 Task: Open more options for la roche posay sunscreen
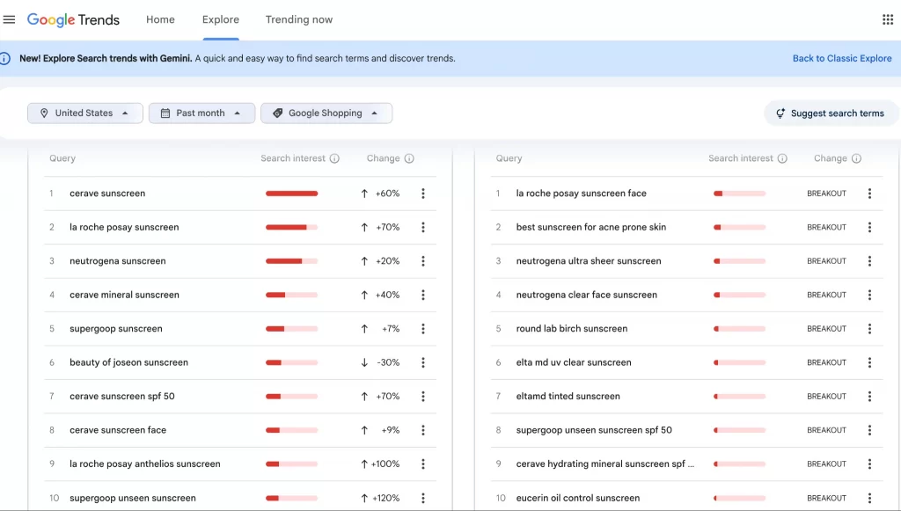tap(423, 228)
